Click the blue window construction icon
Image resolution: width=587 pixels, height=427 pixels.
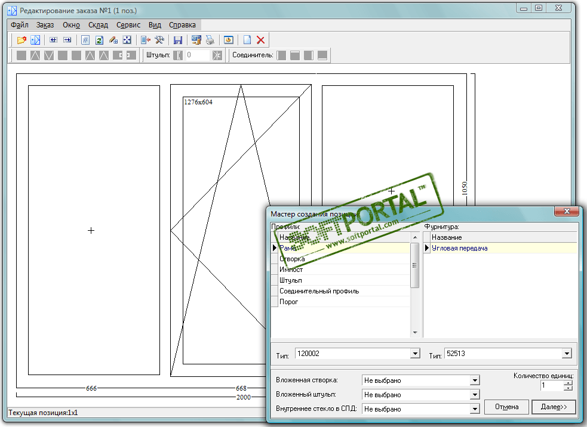pyautogui.click(x=35, y=40)
